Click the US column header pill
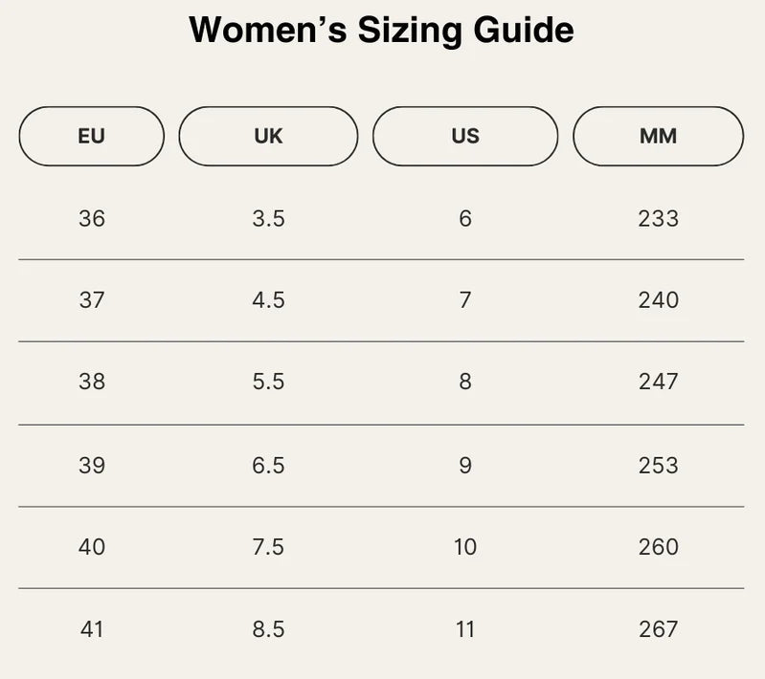The width and height of the screenshot is (765, 679). click(465, 136)
